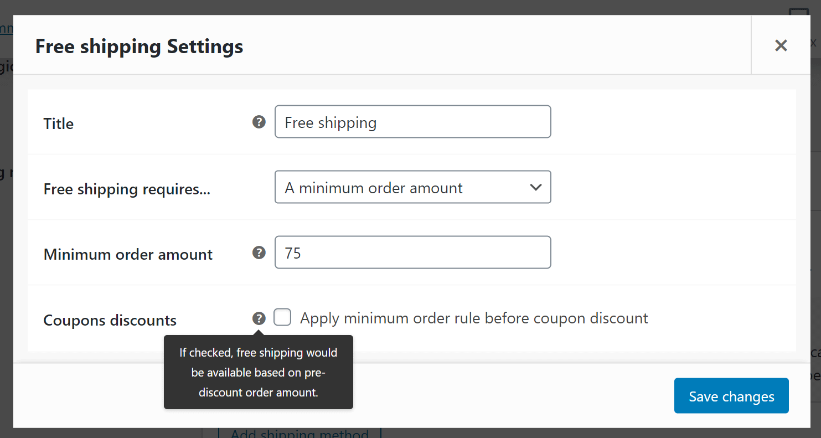Click the underlined link behind the dialog's top-left
Viewport: 821px width, 438px height.
[x=7, y=29]
